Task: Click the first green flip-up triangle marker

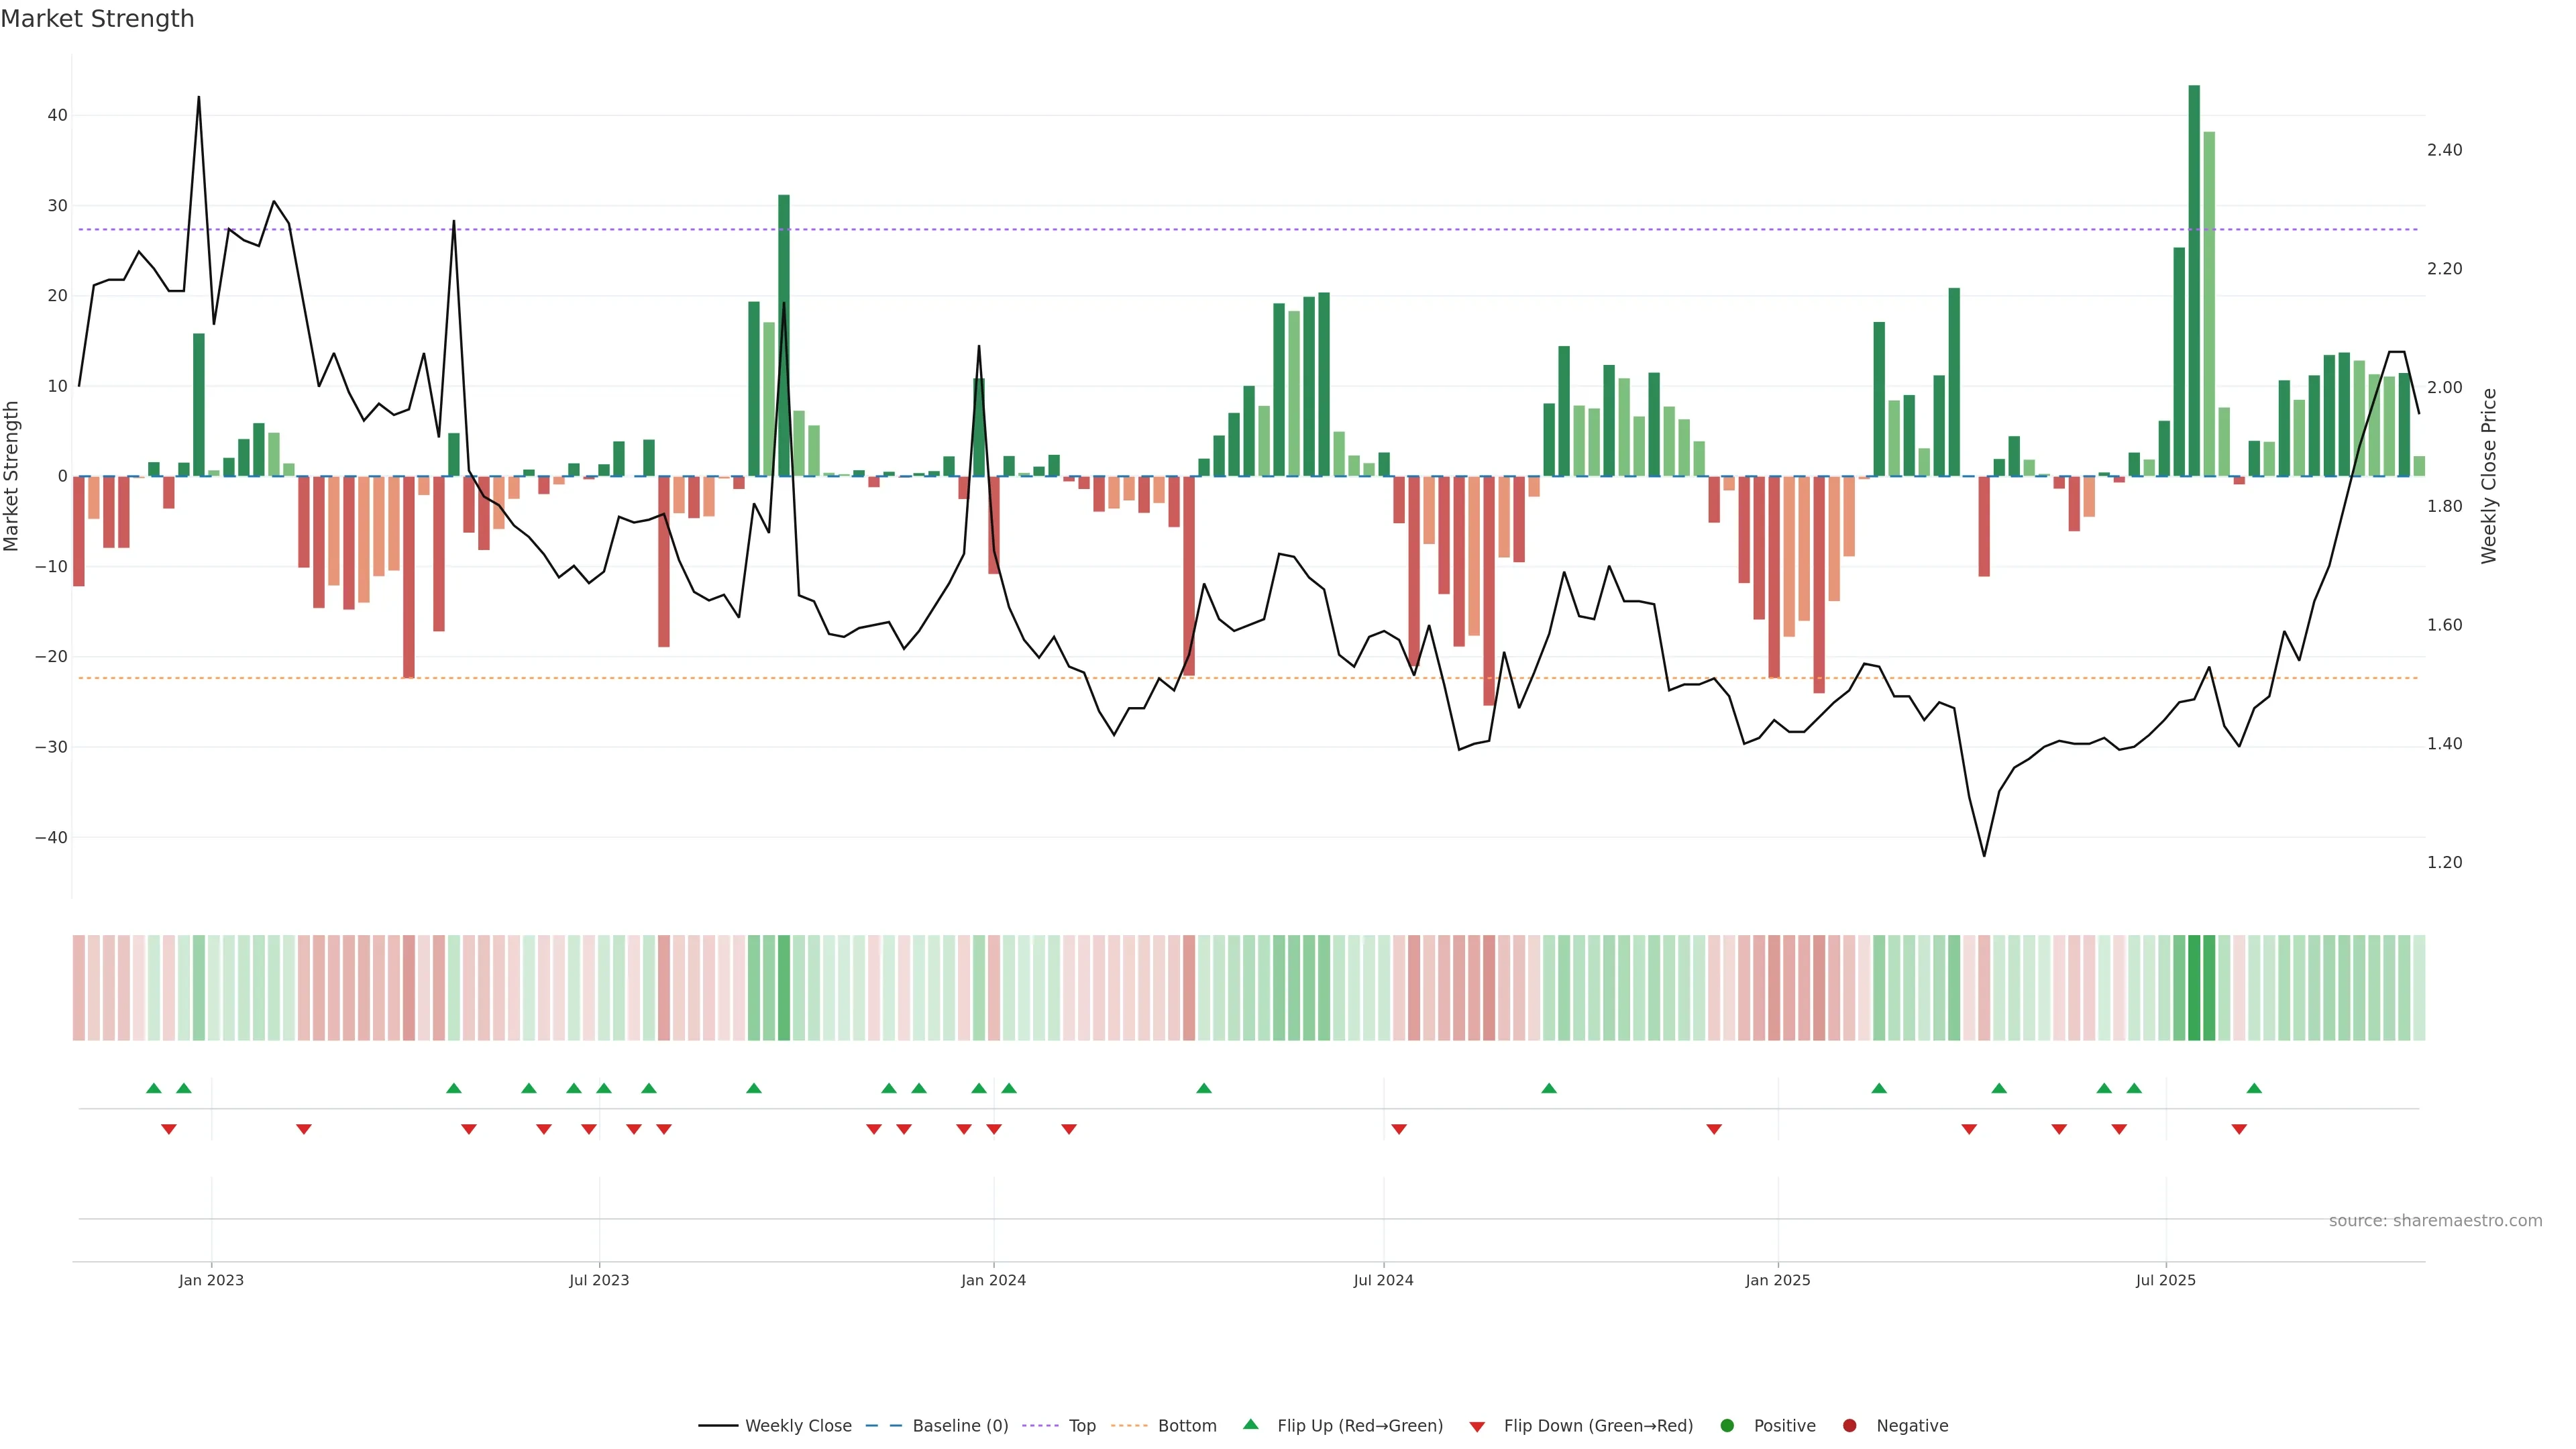Action: (153, 1088)
